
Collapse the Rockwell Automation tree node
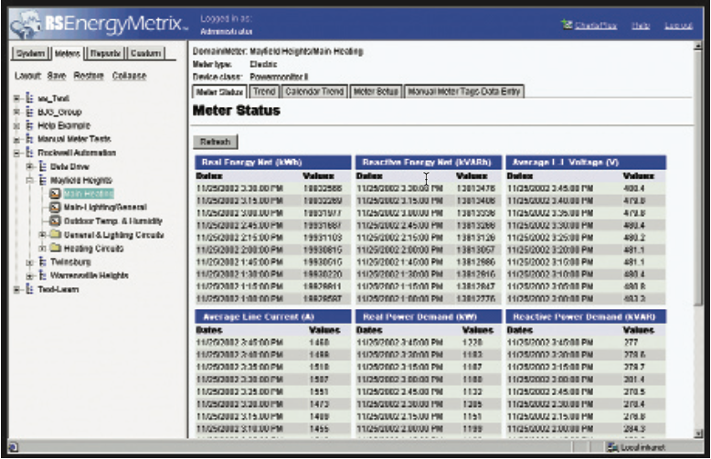tap(17, 153)
